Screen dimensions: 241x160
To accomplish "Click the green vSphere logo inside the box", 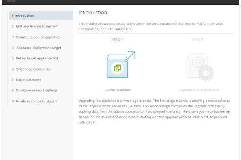I will pyautogui.click(x=117, y=68).
